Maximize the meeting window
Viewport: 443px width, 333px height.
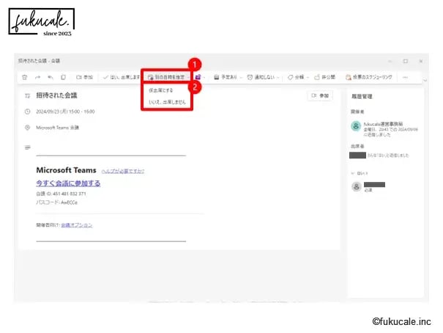coord(406,61)
